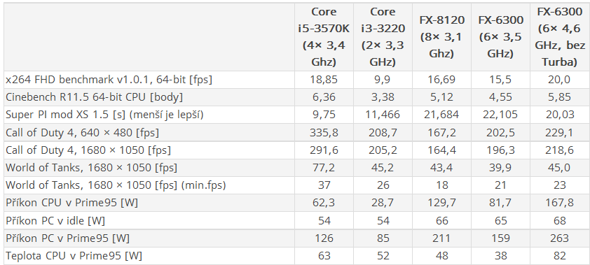Select the Core i3-3220 column header
The height and width of the screenshot is (265, 590).
[383, 37]
